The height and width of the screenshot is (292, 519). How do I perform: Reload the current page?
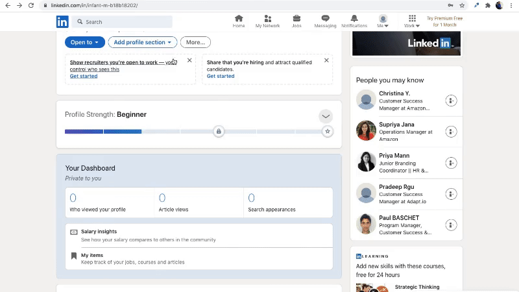click(x=31, y=5)
